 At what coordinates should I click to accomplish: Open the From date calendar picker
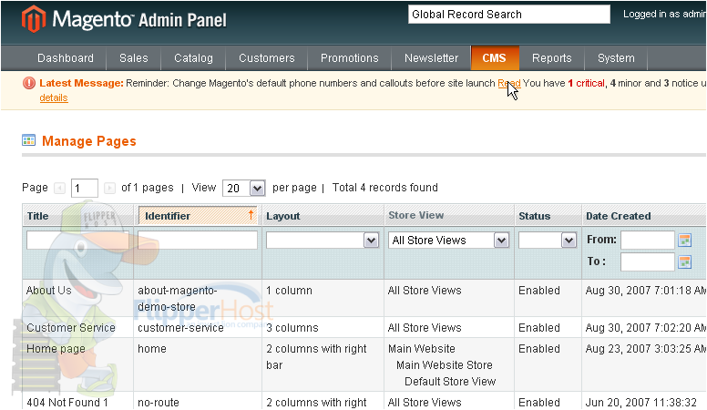[684, 240]
